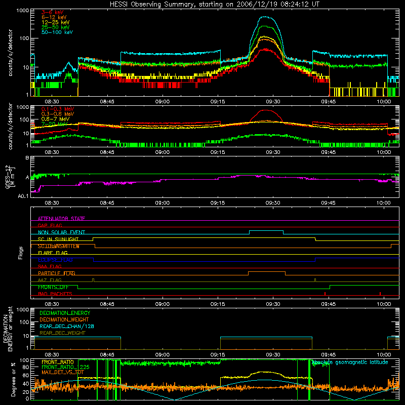
Task: Click the Flags vertical axis title
Action: coord(20,253)
